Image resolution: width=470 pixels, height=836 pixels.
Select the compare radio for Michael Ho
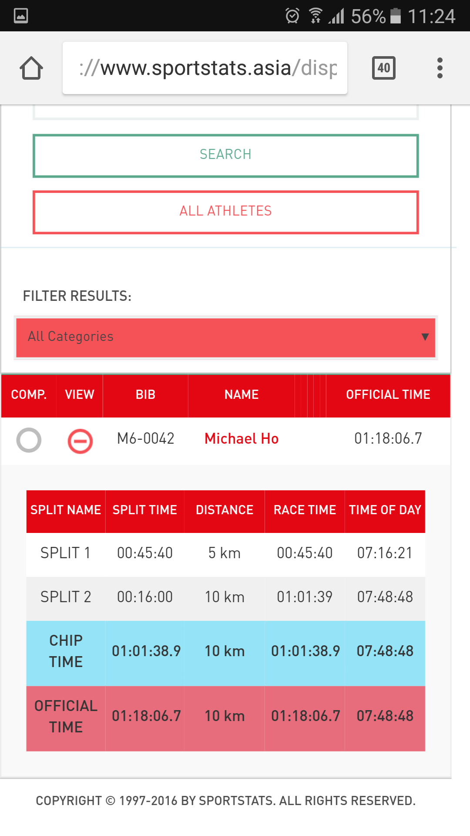click(29, 440)
